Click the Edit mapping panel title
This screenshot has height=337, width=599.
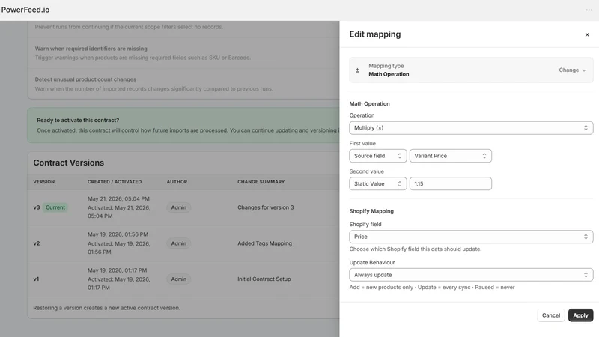coord(375,34)
